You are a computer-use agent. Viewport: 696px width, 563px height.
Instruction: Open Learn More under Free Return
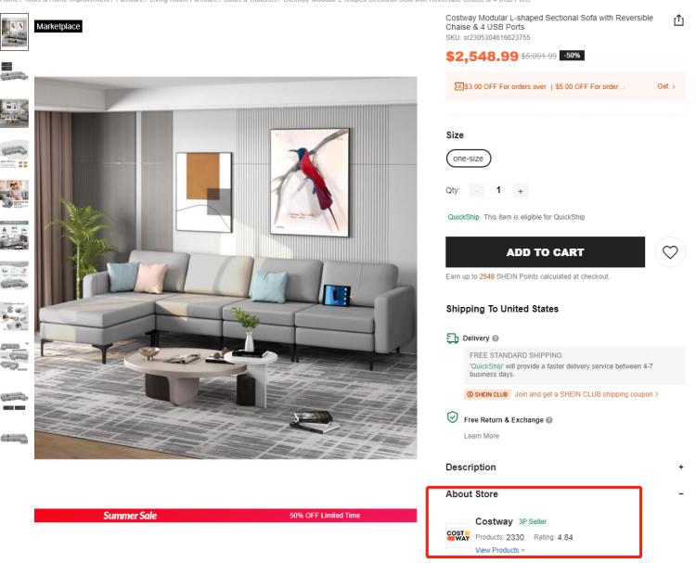click(481, 436)
